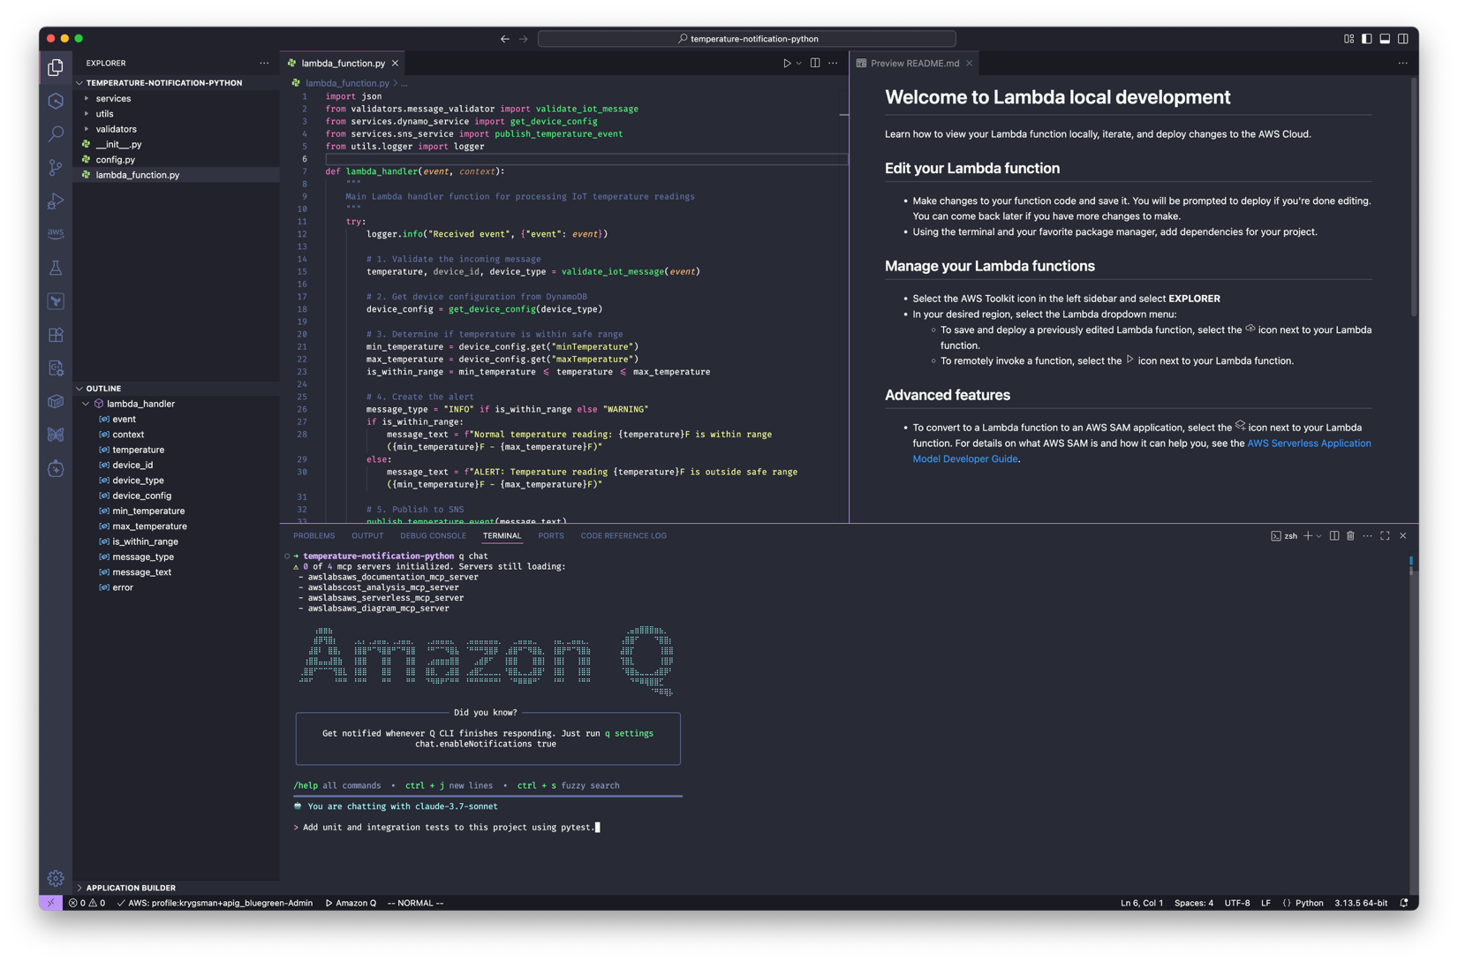Switch to the DEBUG CONSOLE tab
Viewport: 1458px width, 962px height.
pos(433,536)
